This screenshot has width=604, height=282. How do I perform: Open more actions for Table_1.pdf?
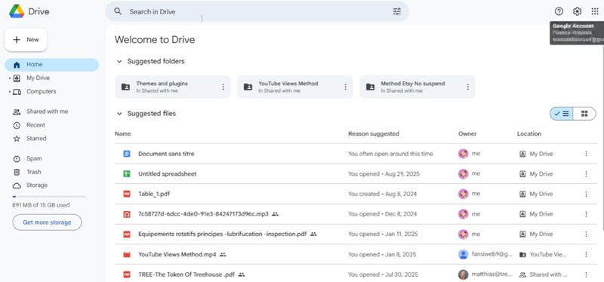pos(586,194)
